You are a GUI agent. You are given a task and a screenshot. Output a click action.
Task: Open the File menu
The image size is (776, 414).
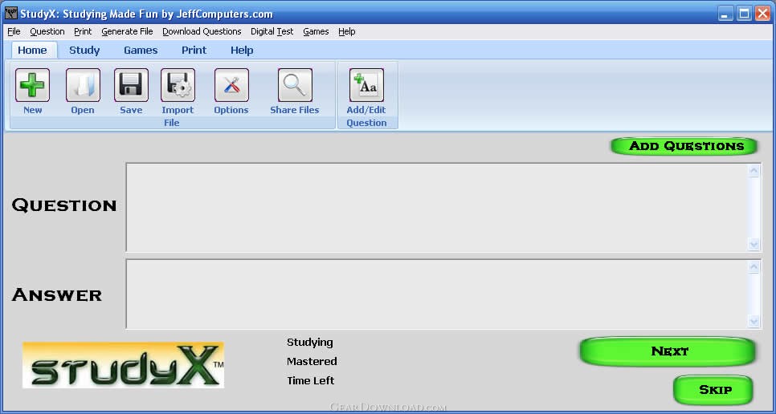14,31
